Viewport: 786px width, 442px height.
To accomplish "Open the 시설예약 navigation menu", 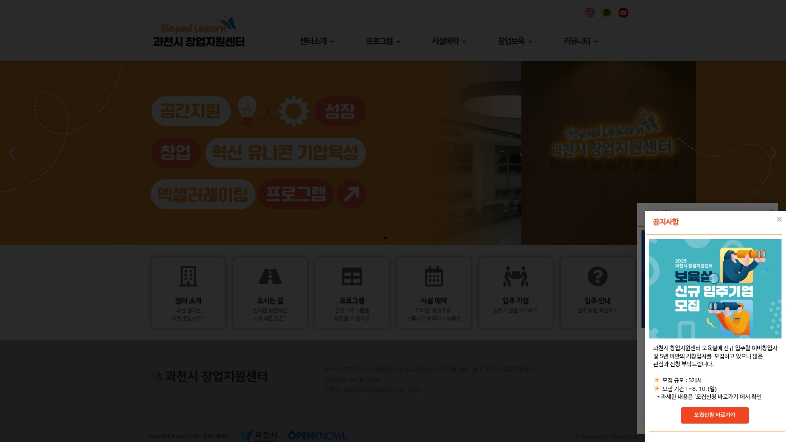I will pyautogui.click(x=445, y=41).
